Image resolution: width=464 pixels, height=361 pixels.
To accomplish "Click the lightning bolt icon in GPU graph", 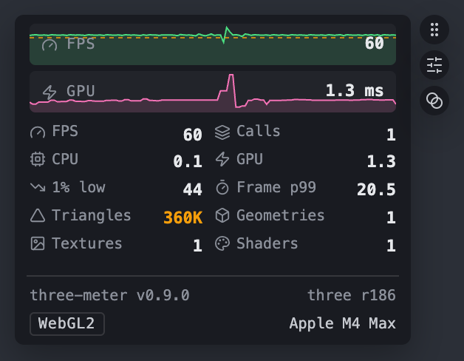I will click(50, 92).
